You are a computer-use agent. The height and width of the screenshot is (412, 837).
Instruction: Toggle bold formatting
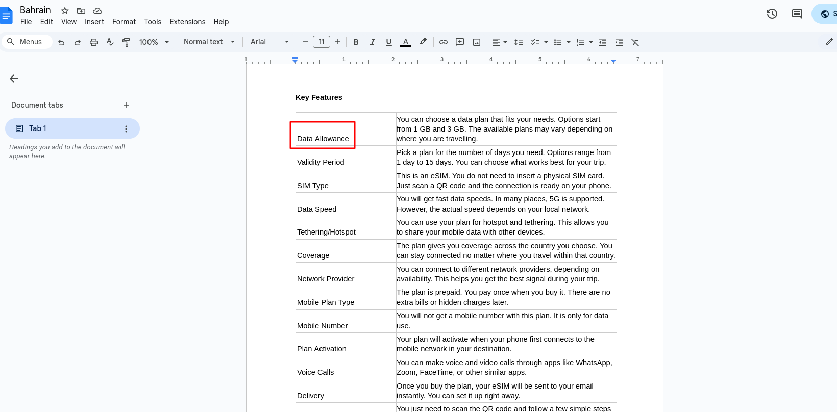click(356, 42)
